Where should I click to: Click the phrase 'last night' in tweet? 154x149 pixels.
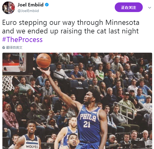pyautogui.click(x=124, y=31)
